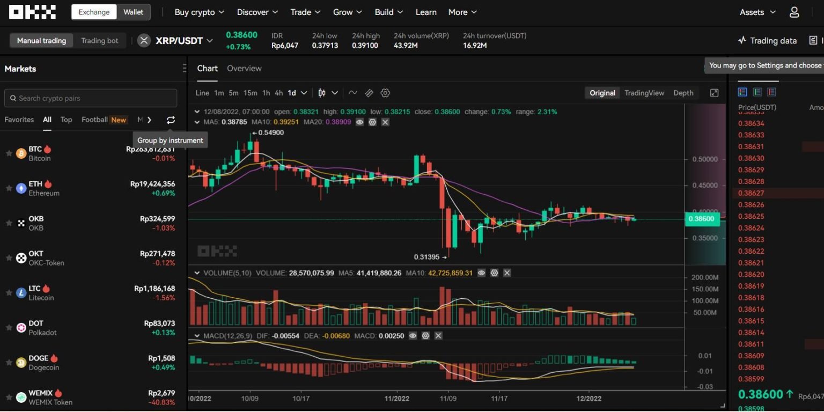Select Trading bot mode

[99, 40]
